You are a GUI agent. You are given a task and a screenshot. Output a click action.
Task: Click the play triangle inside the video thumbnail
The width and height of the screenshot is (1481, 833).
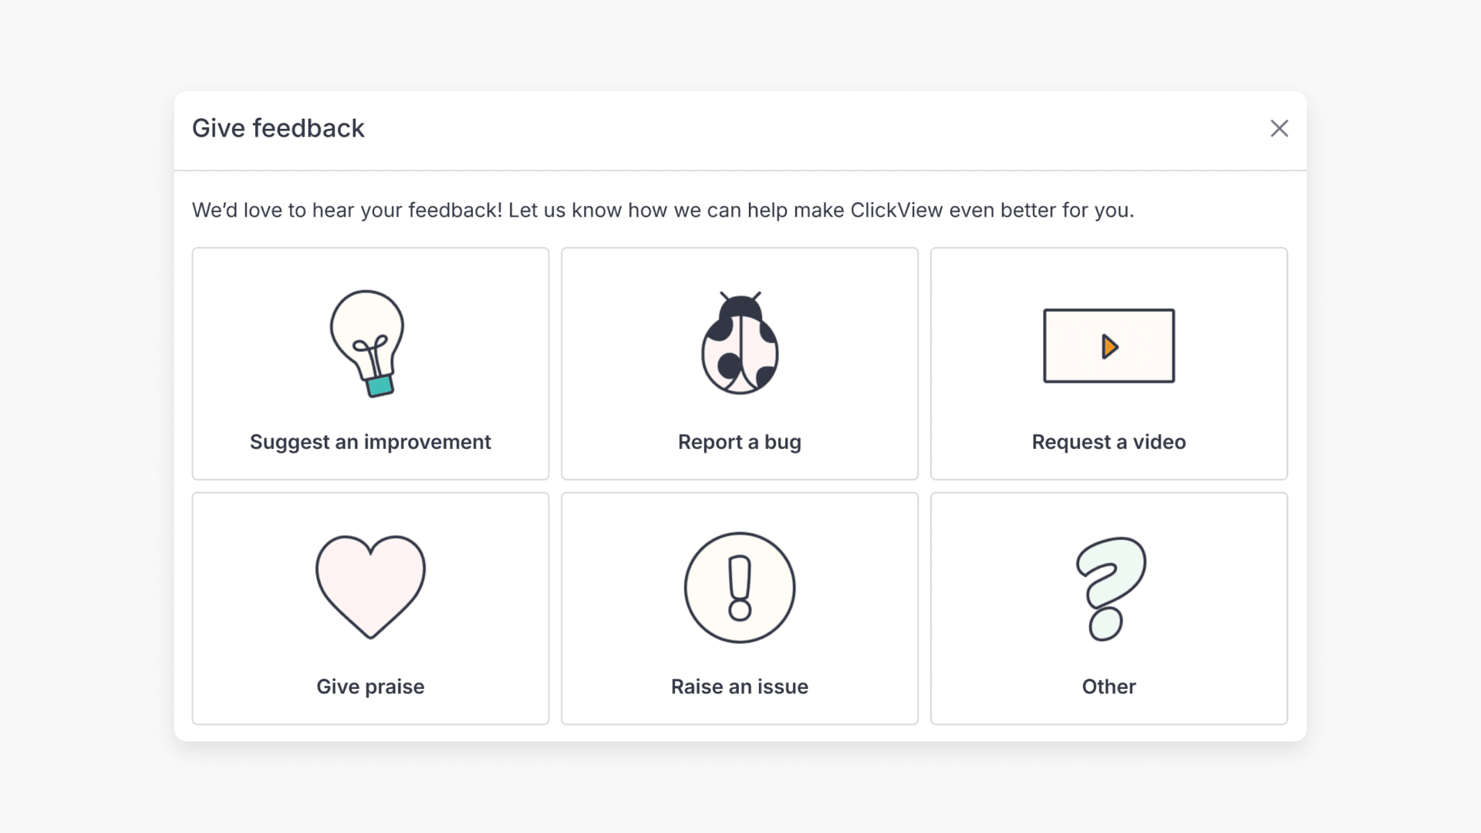click(x=1111, y=346)
